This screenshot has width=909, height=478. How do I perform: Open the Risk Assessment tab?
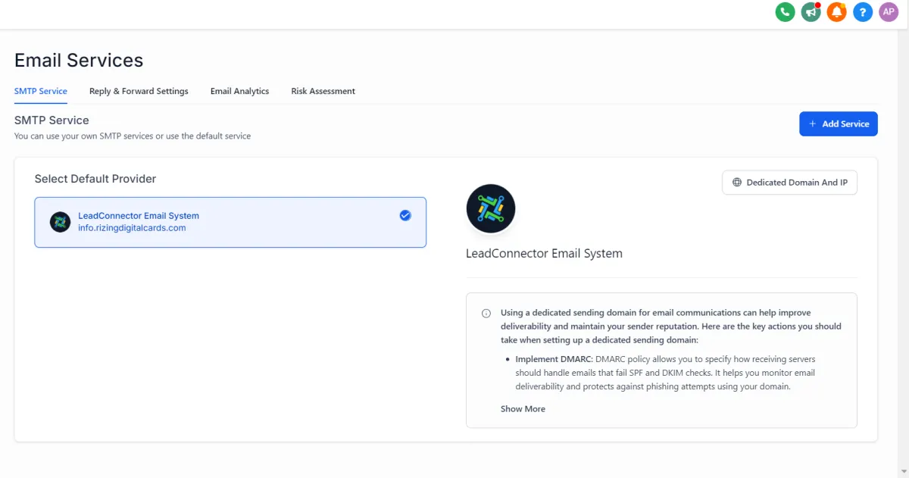click(323, 91)
